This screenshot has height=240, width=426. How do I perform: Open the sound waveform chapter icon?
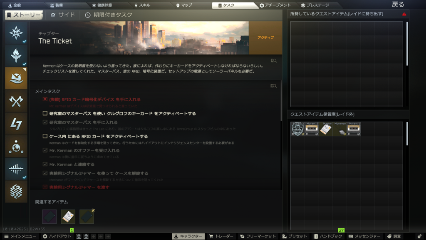16,169
